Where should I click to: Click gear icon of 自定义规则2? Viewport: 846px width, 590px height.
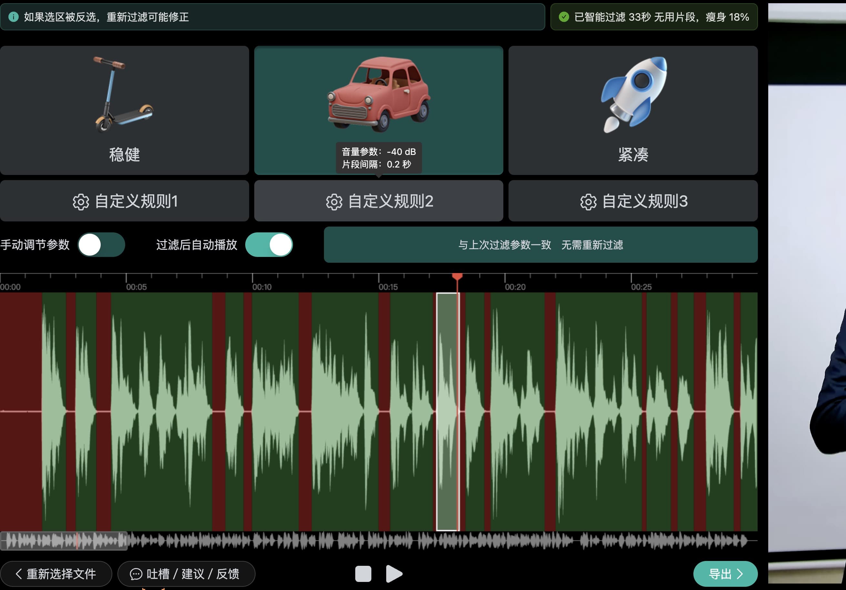point(334,202)
